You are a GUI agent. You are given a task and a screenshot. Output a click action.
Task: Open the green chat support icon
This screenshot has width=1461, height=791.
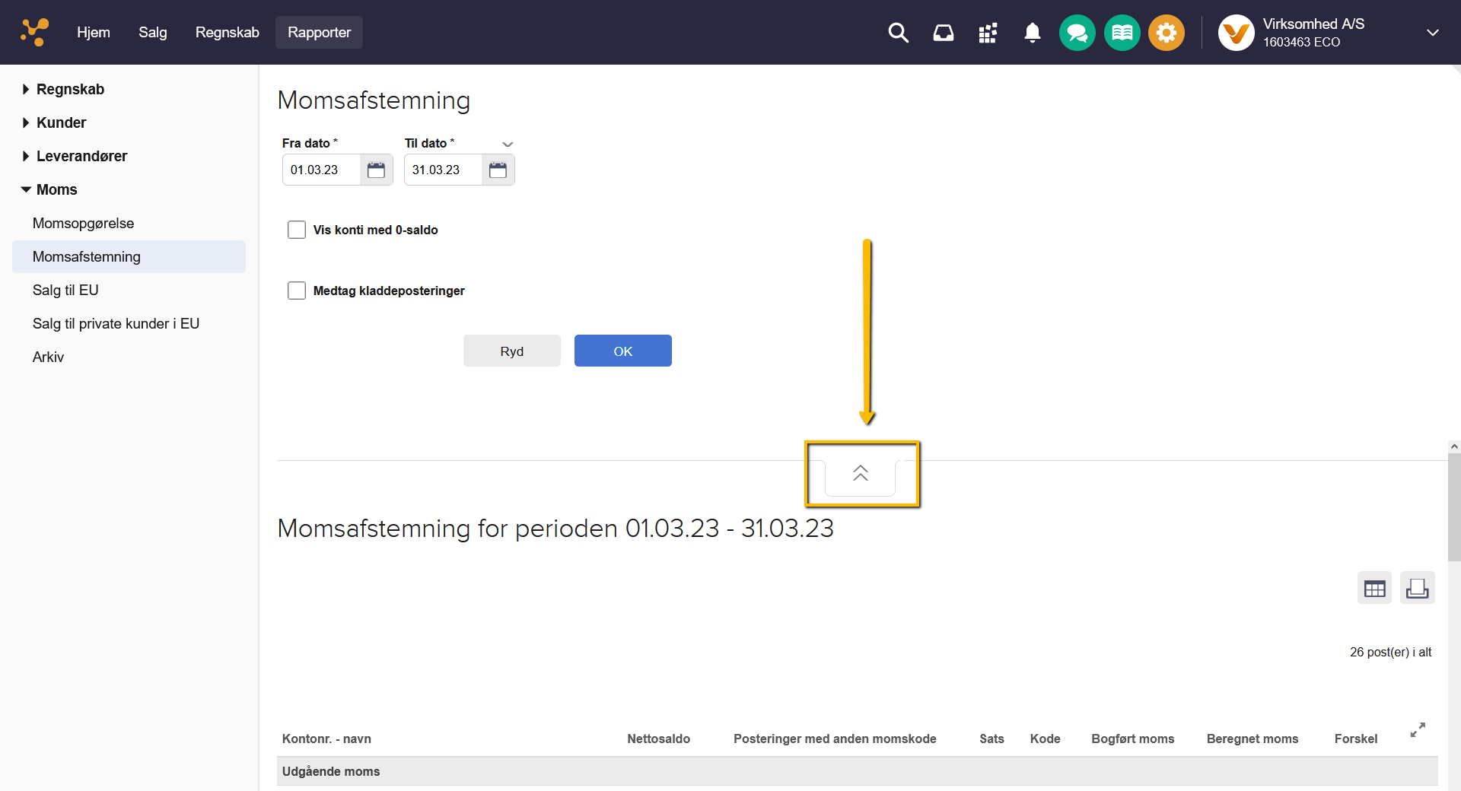1077,33
